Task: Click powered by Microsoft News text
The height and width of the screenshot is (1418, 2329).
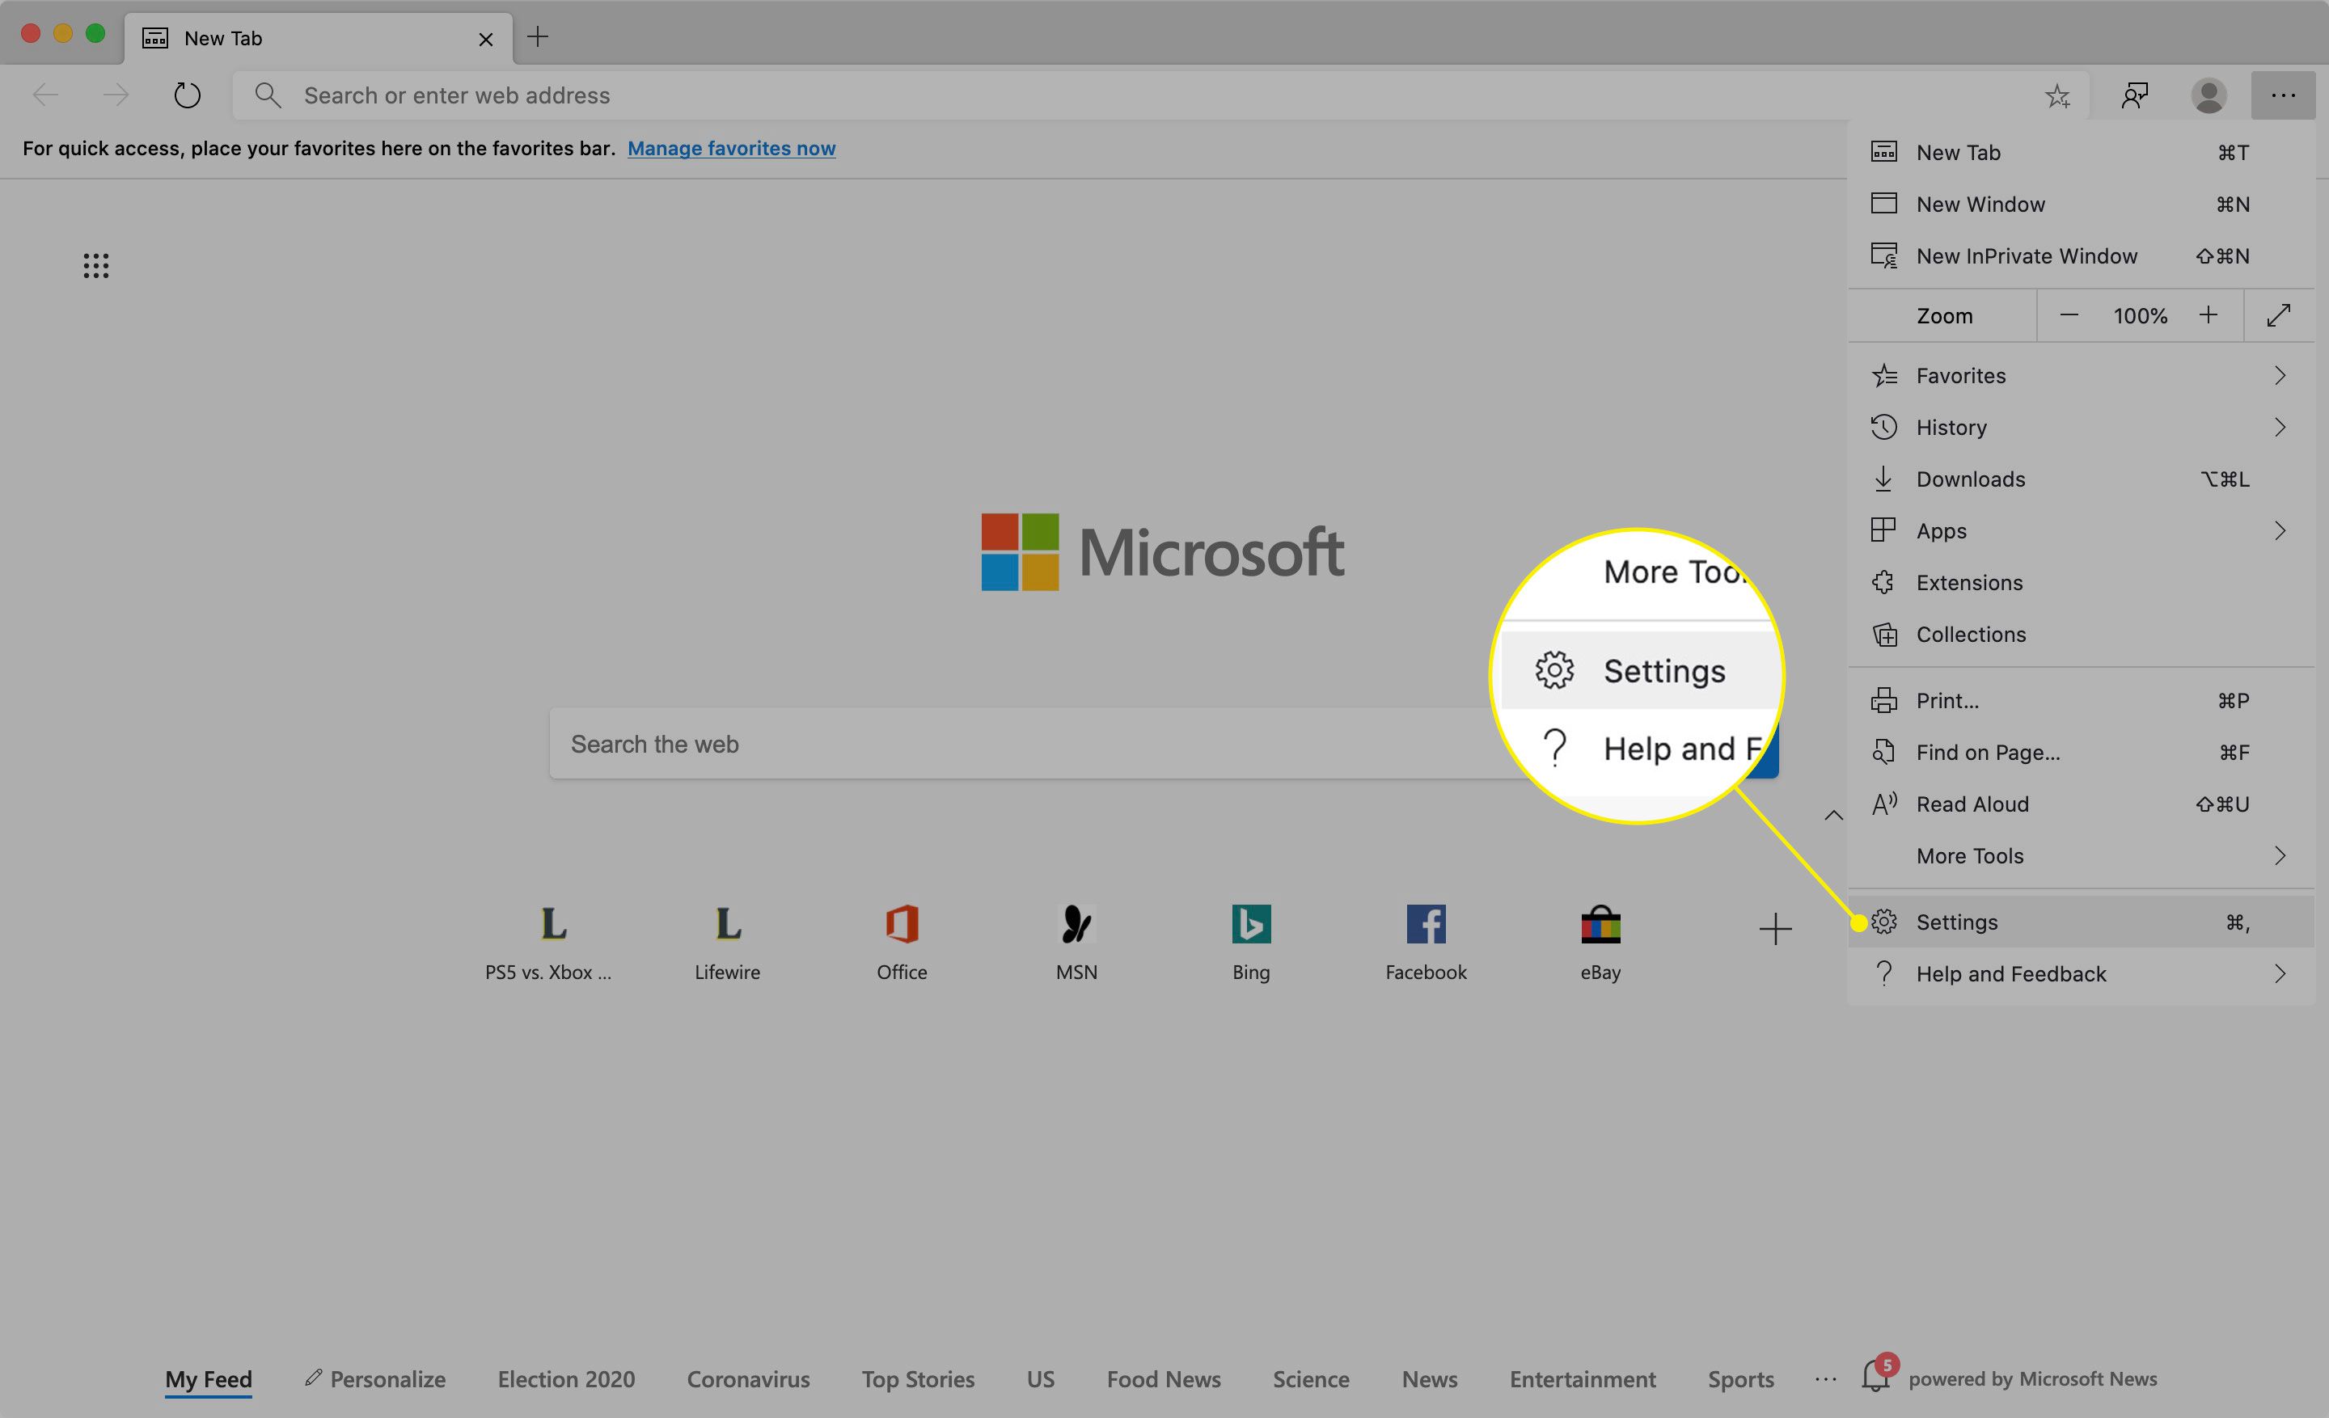Action: pyautogui.click(x=2032, y=1379)
